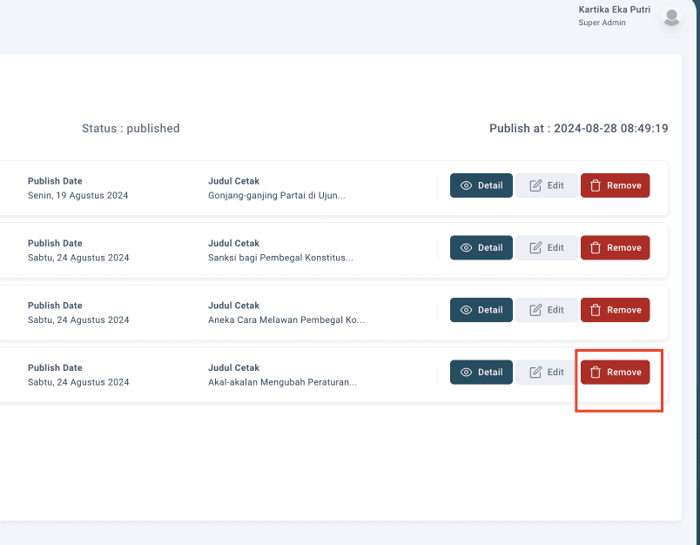Click Detail for Gonjang-ganjing Partai di Ujun... row
This screenshot has width=700, height=545.
point(481,185)
